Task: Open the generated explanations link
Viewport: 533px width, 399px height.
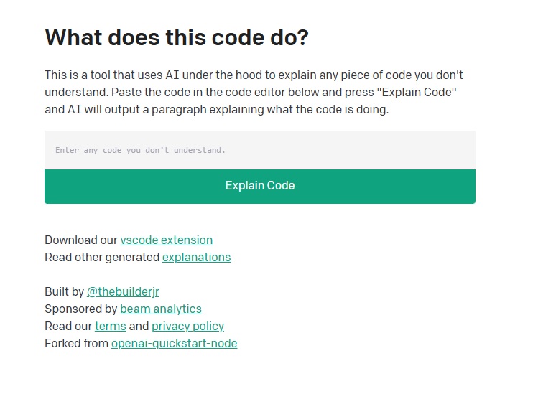Action: [196, 257]
